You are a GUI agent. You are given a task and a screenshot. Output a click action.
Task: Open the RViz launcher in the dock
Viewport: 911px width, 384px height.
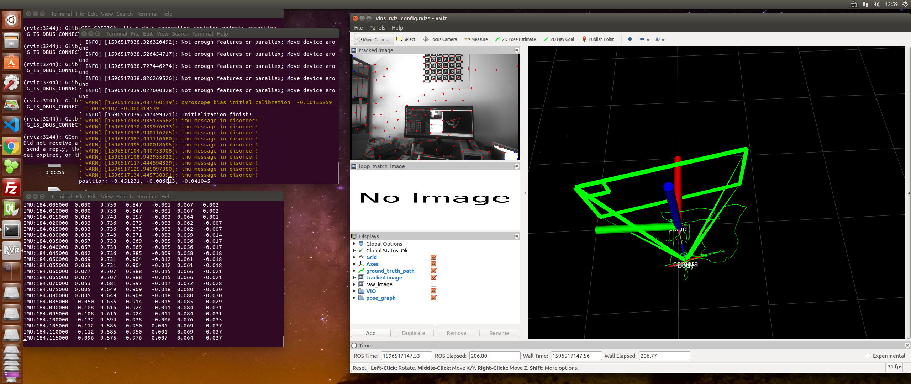tap(11, 251)
